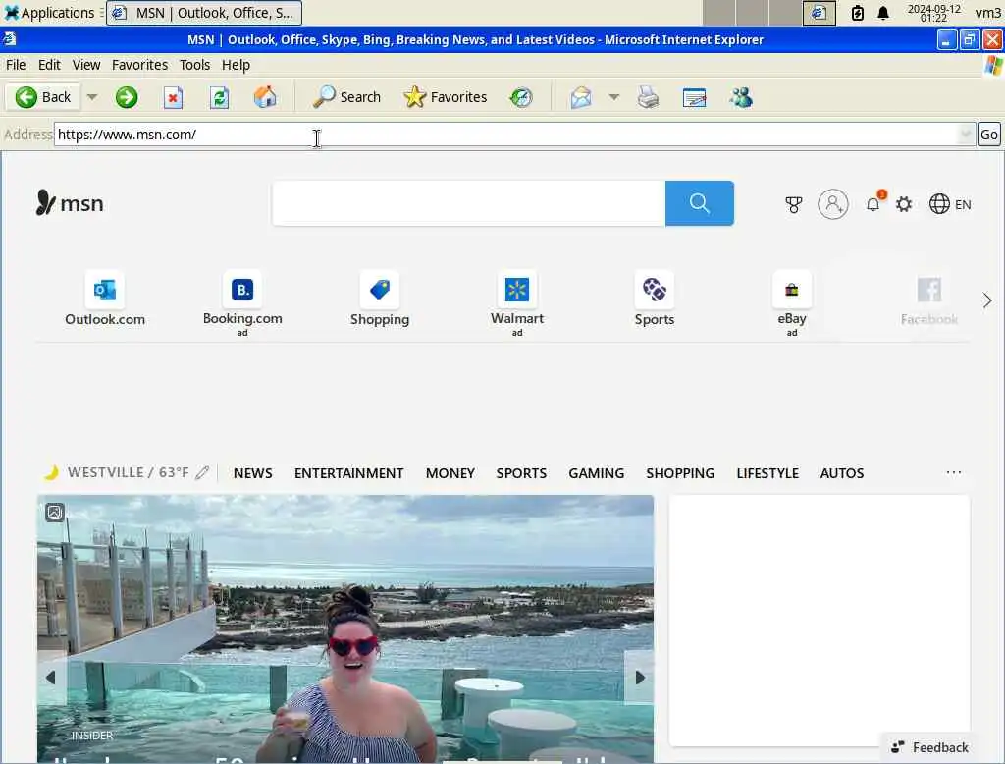1005x764 pixels.
Task: Open the Shopping tag shortcut
Action: [x=380, y=300]
